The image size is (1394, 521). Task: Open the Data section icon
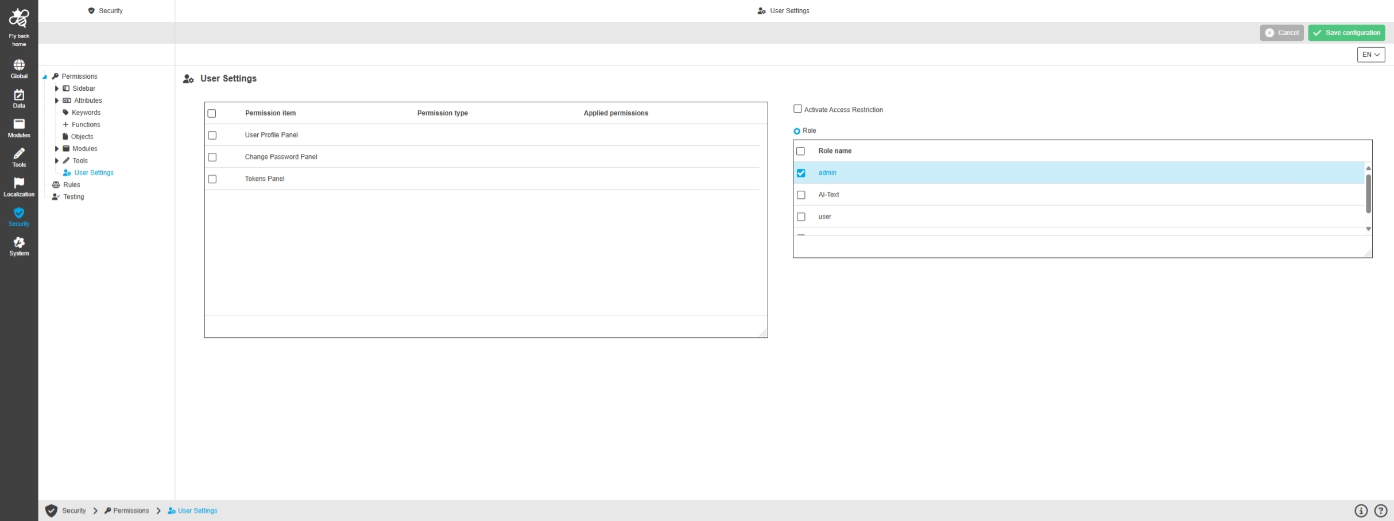[19, 95]
